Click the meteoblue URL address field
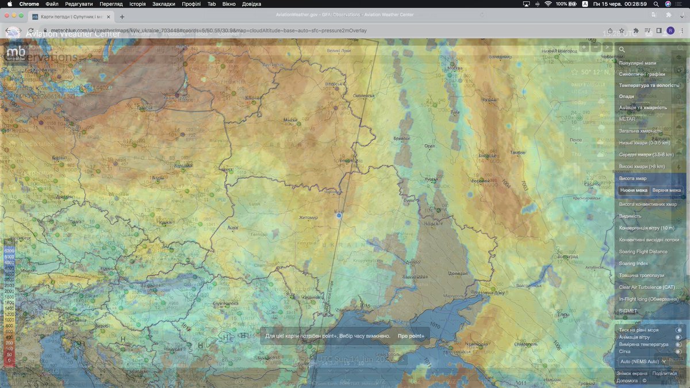Image resolution: width=690 pixels, height=388 pixels. click(x=322, y=30)
